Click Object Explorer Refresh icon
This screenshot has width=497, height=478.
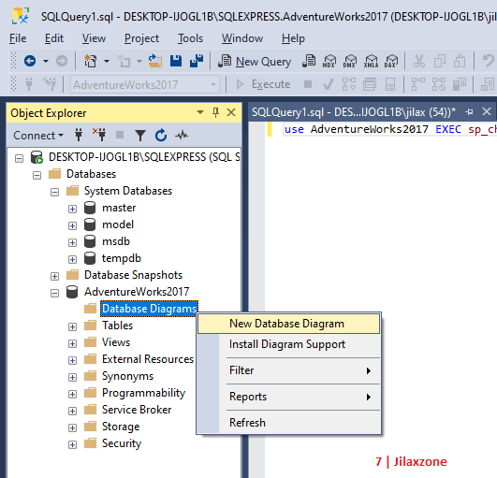(x=161, y=136)
